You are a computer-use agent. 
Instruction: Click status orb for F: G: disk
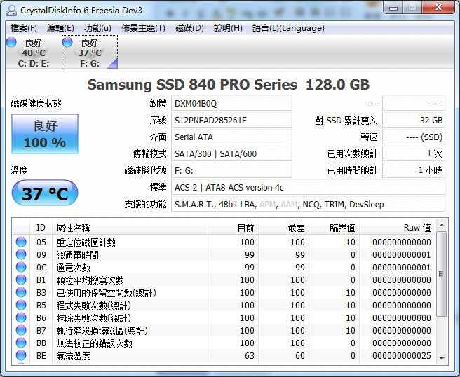tap(67, 42)
